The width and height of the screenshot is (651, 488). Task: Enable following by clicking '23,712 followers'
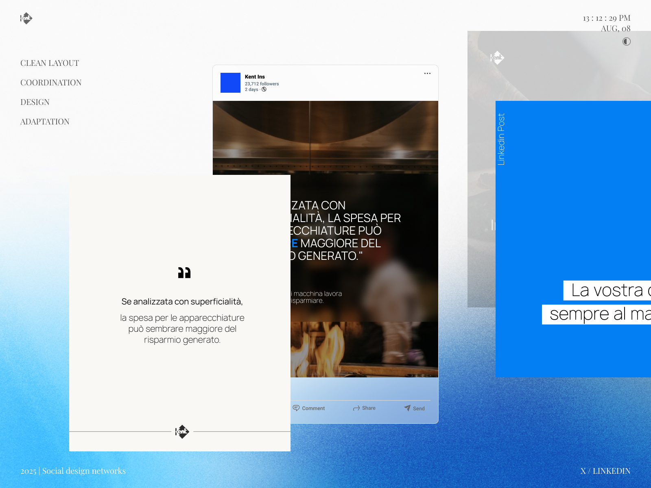(262, 84)
